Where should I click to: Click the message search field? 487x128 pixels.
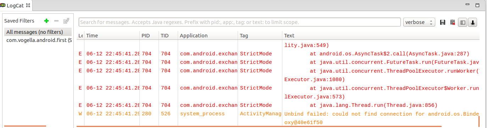click(240, 22)
